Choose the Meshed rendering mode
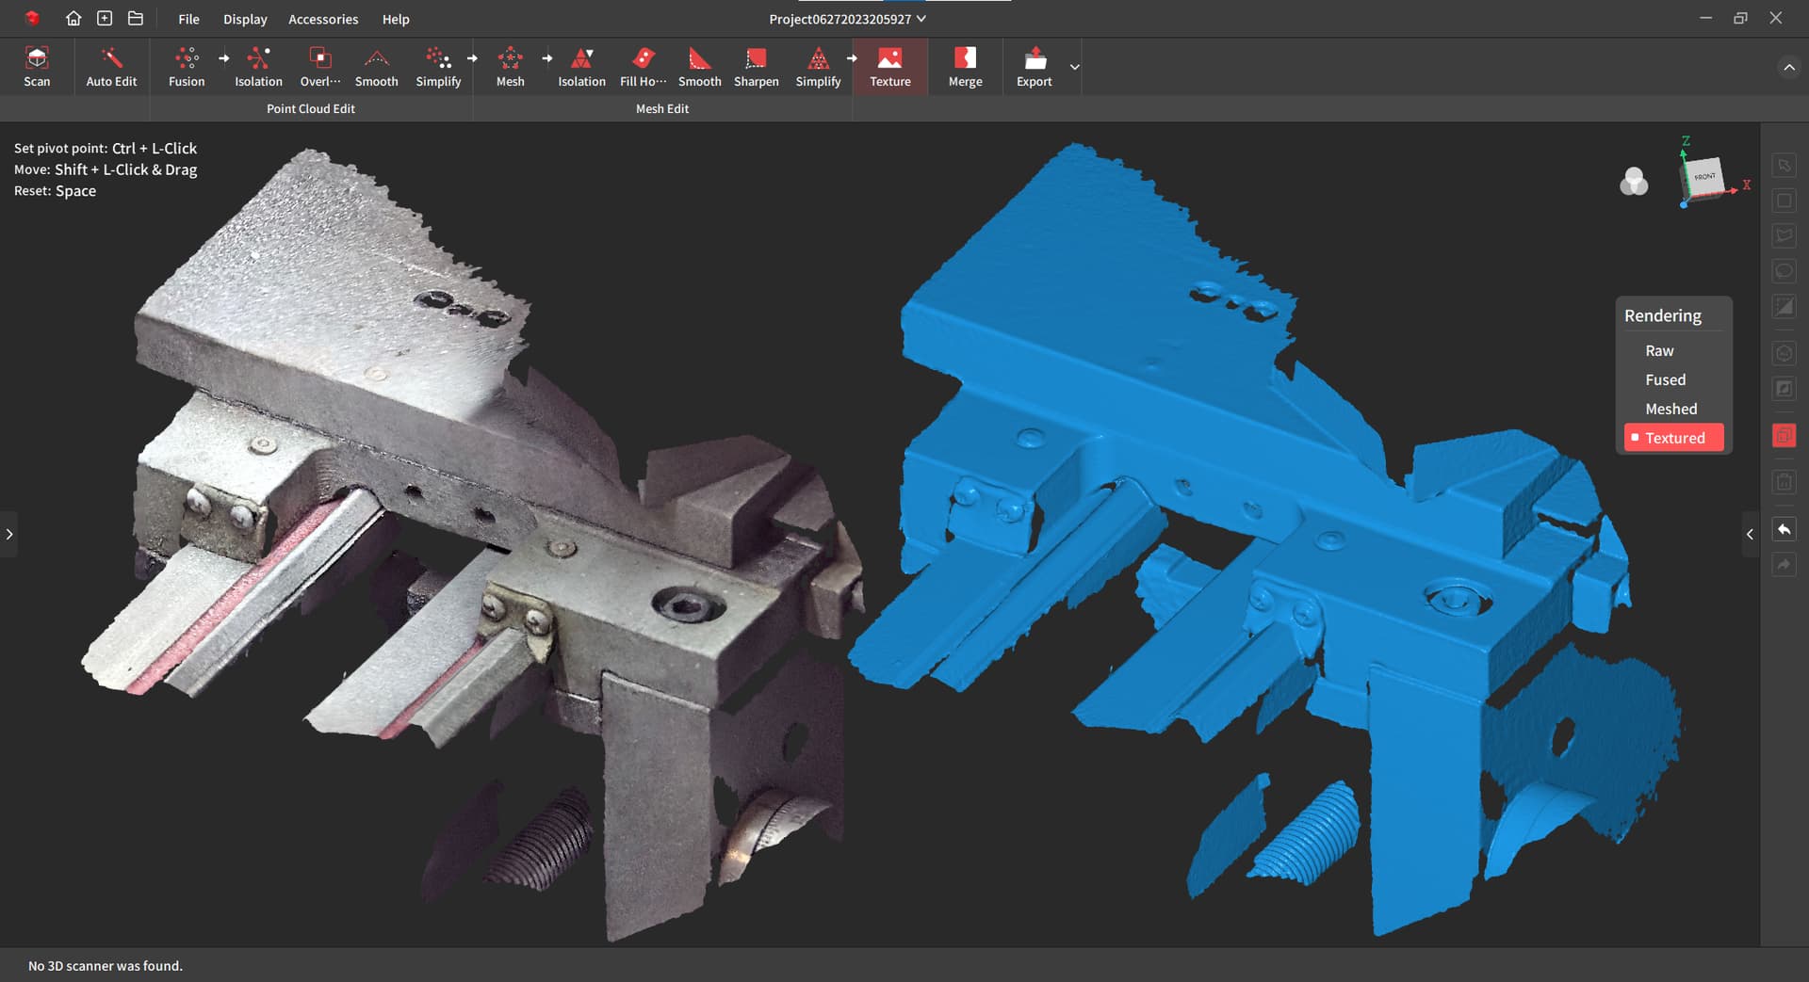The width and height of the screenshot is (1809, 982). (x=1670, y=409)
